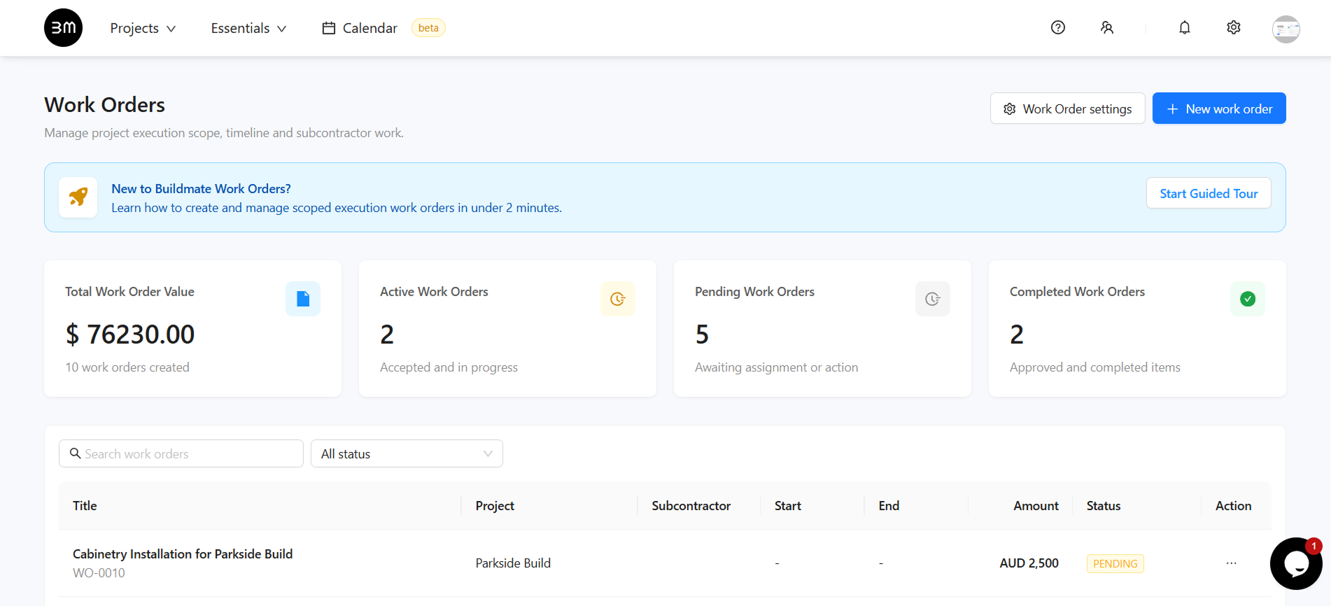This screenshot has width=1331, height=606.
Task: Click the AUD 2,500 amount
Action: [x=1029, y=563]
